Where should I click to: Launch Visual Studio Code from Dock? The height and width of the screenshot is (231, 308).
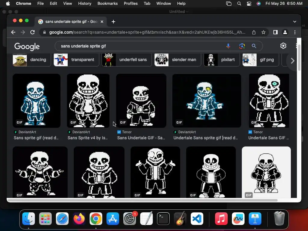(197, 219)
